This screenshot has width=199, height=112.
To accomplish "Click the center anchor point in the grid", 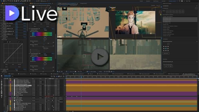I will click(166, 49).
